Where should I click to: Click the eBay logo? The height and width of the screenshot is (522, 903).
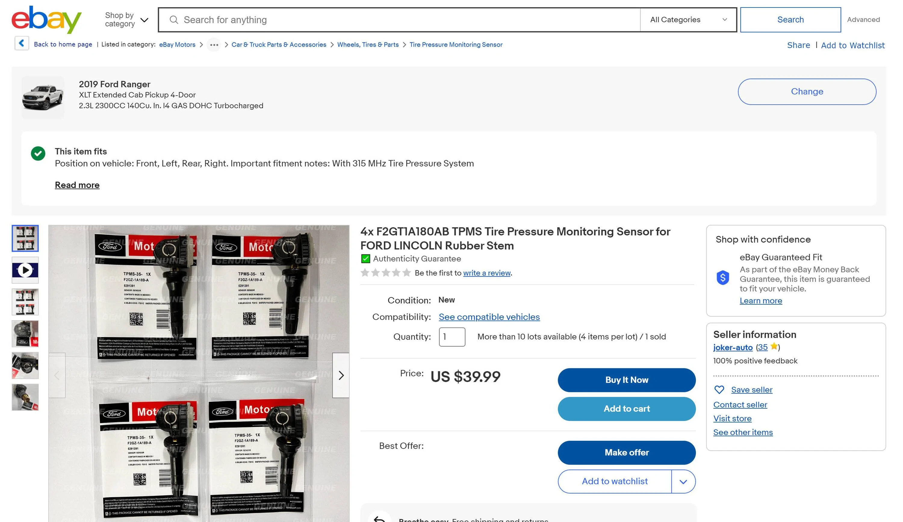[47, 19]
